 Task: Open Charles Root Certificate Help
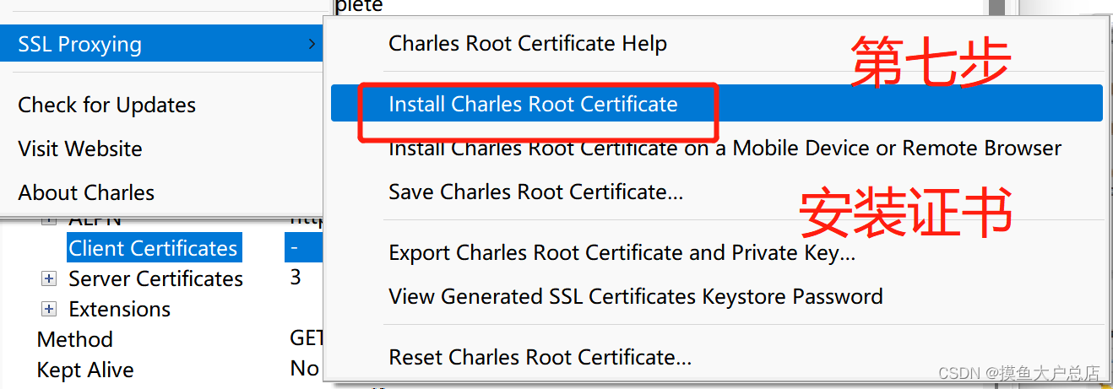pos(528,43)
